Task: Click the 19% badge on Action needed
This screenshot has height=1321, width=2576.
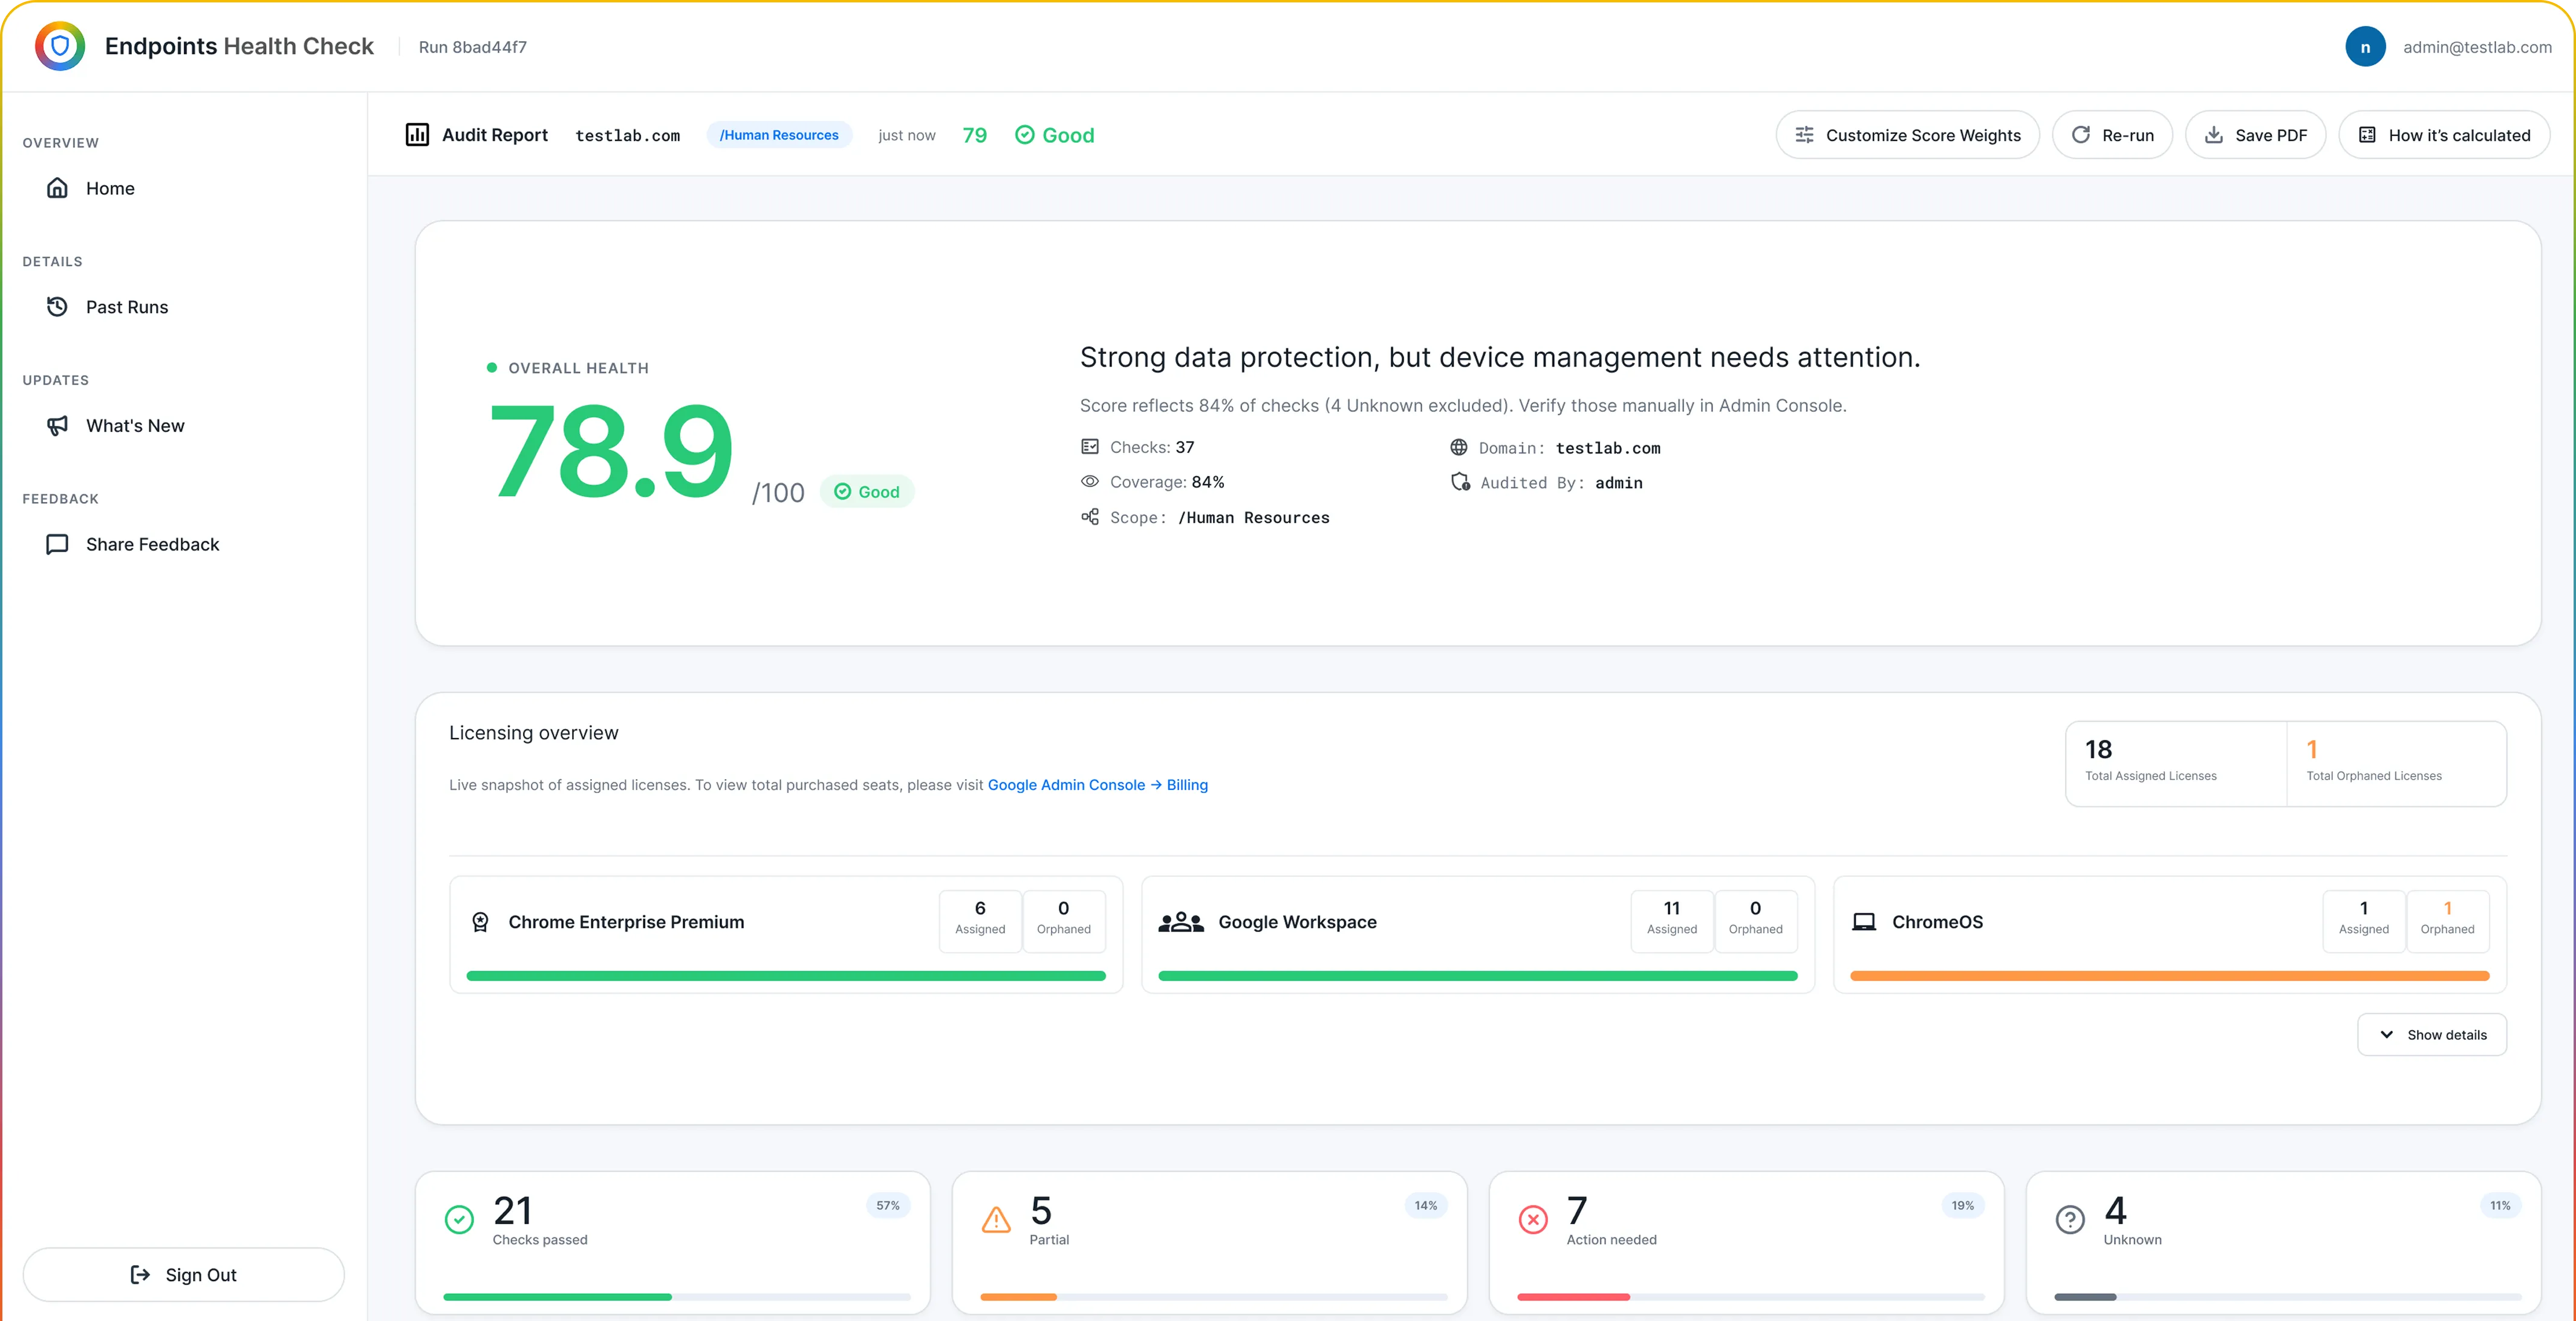Action: click(x=1962, y=1205)
